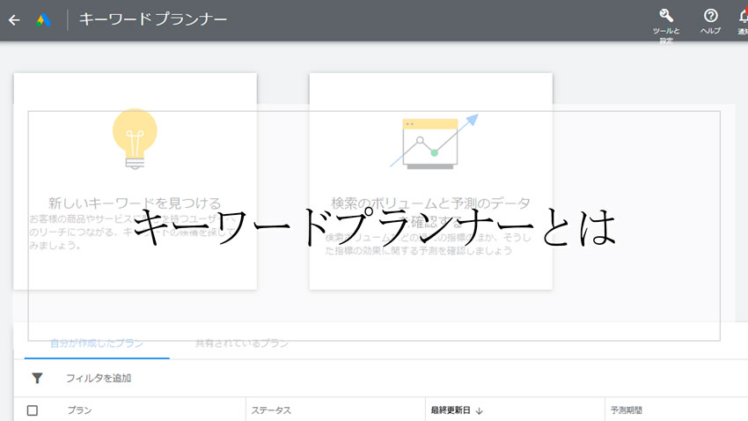Sort by ステータス column header
This screenshot has width=748, height=421.
(x=271, y=410)
